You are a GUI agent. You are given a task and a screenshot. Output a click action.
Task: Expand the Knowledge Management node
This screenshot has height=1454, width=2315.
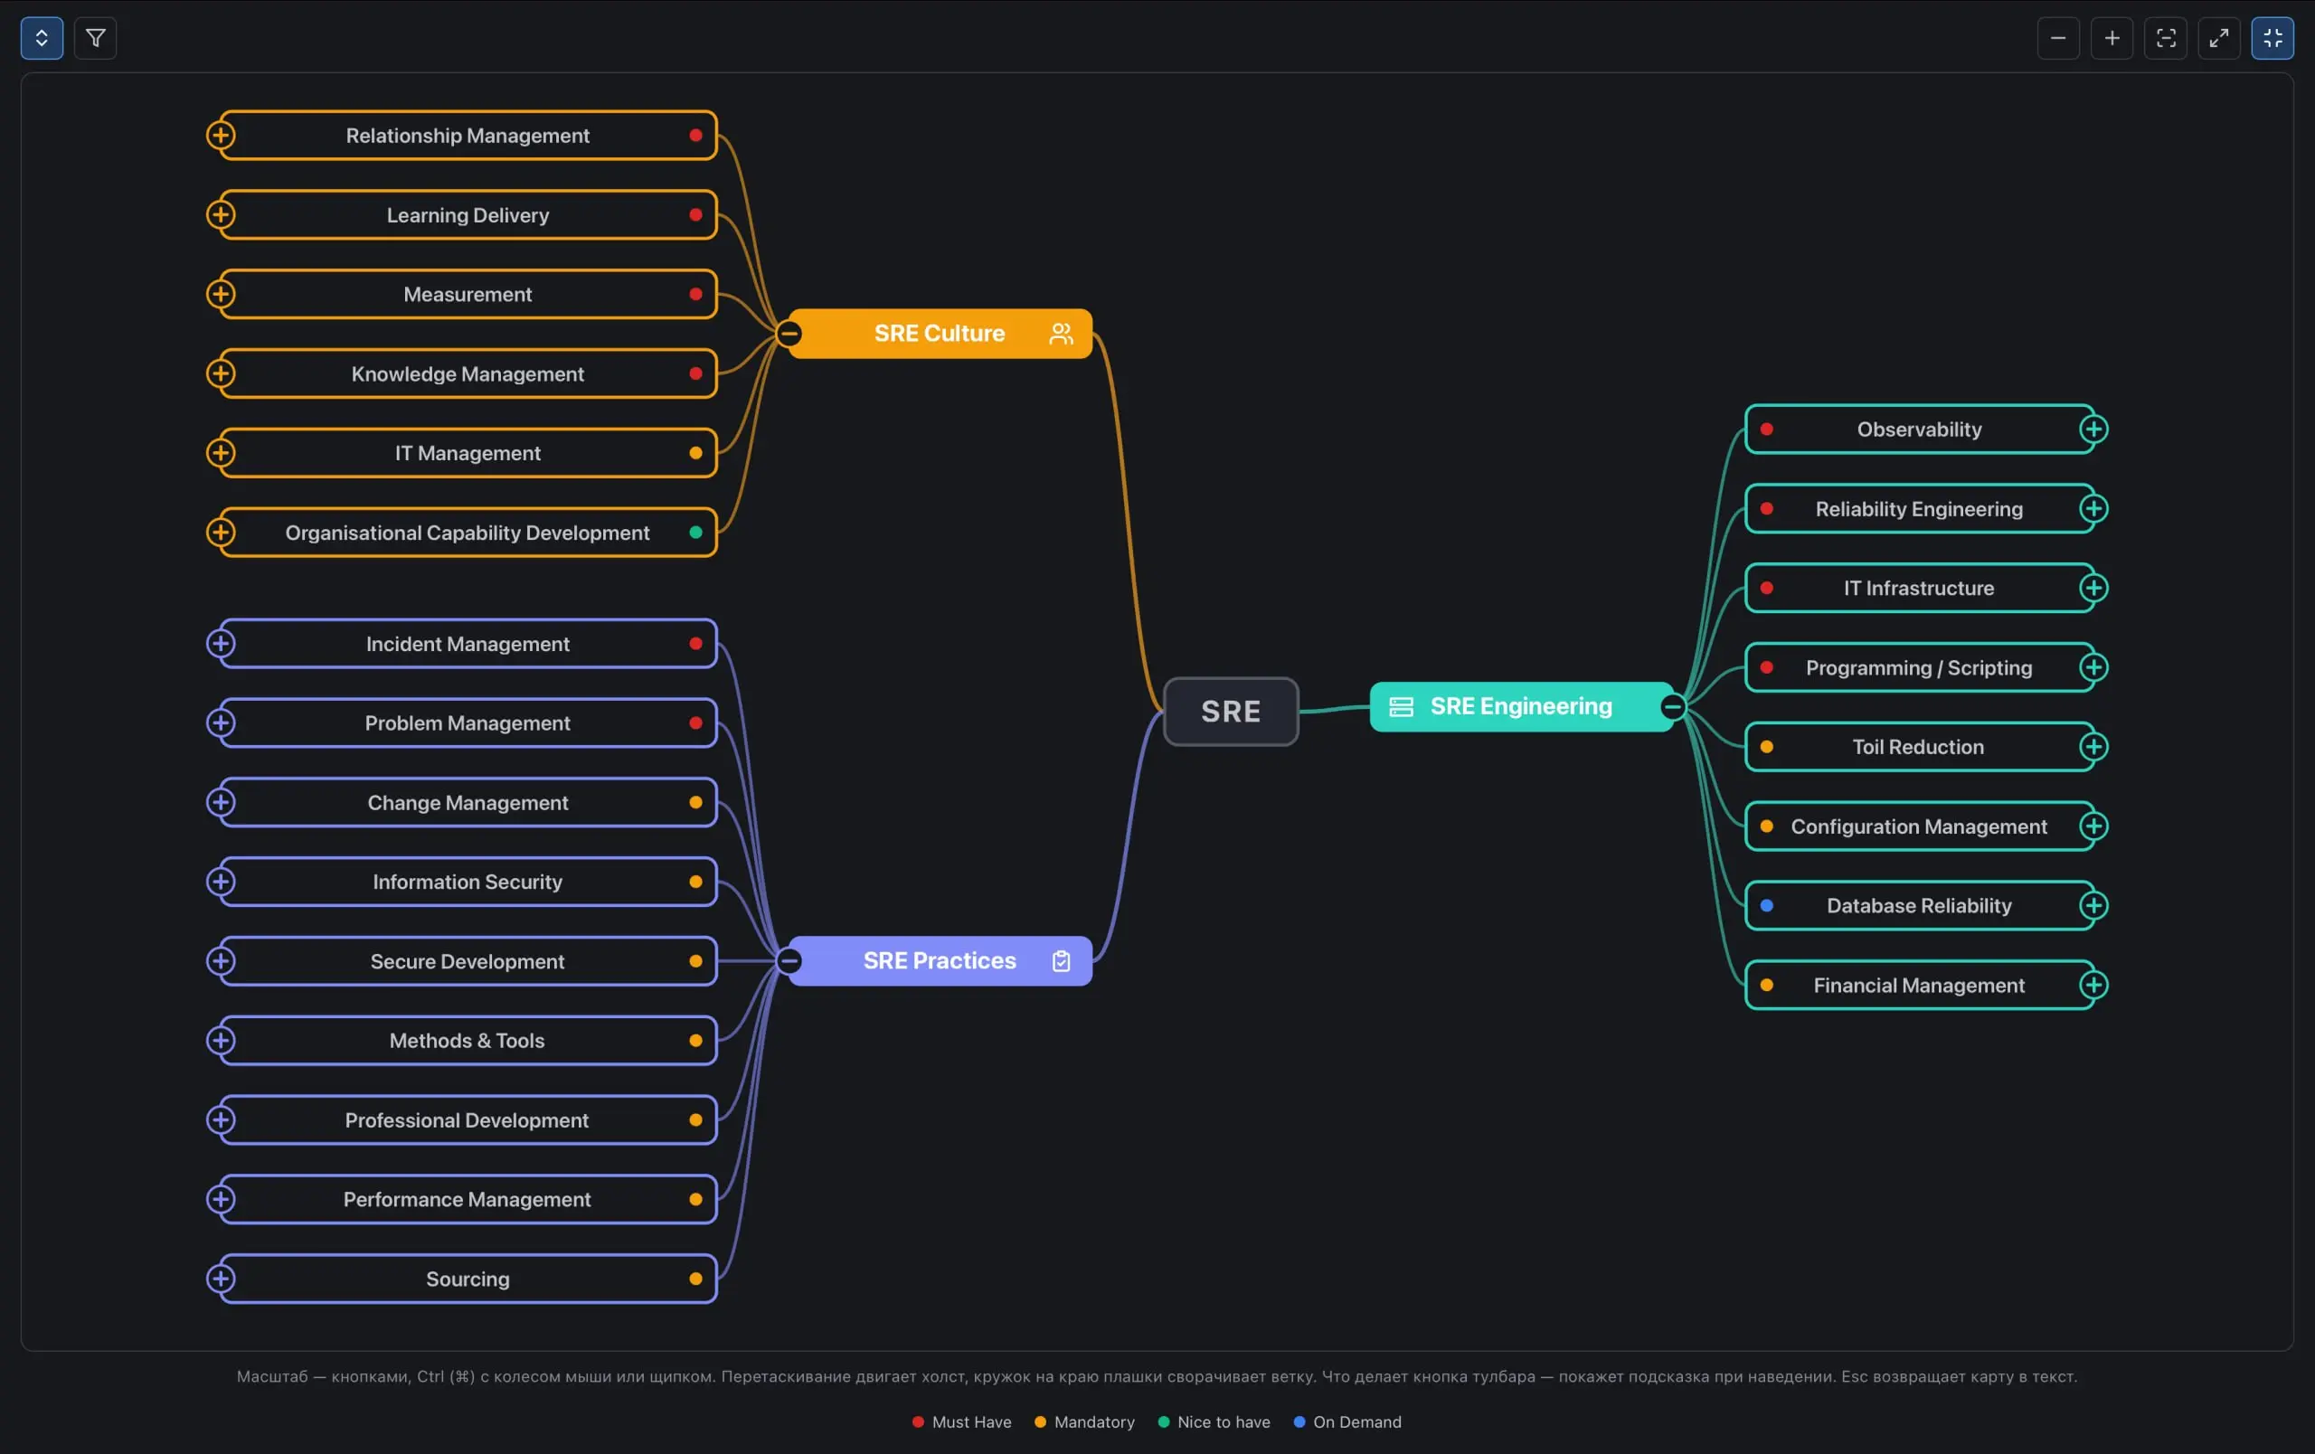coord(222,373)
